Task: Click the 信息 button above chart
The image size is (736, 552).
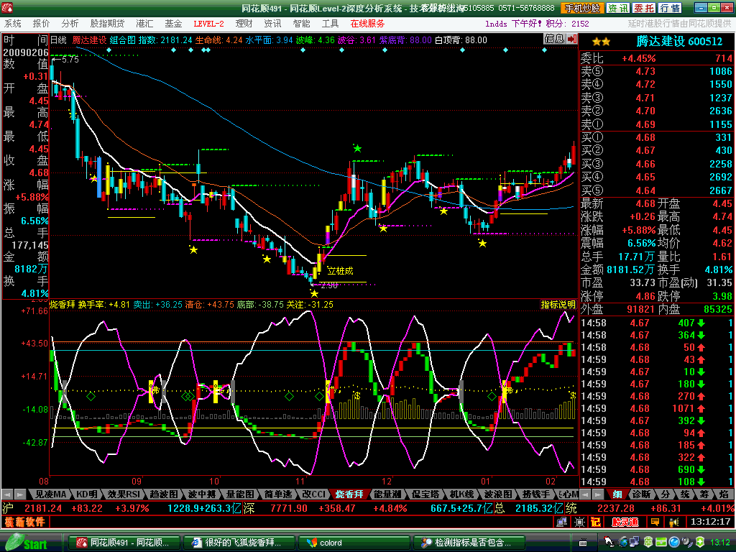Action: point(554,39)
